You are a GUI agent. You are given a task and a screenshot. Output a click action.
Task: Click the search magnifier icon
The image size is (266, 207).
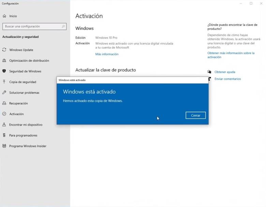pos(63,27)
